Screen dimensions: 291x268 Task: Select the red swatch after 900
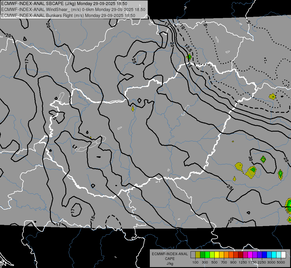coord(236,255)
